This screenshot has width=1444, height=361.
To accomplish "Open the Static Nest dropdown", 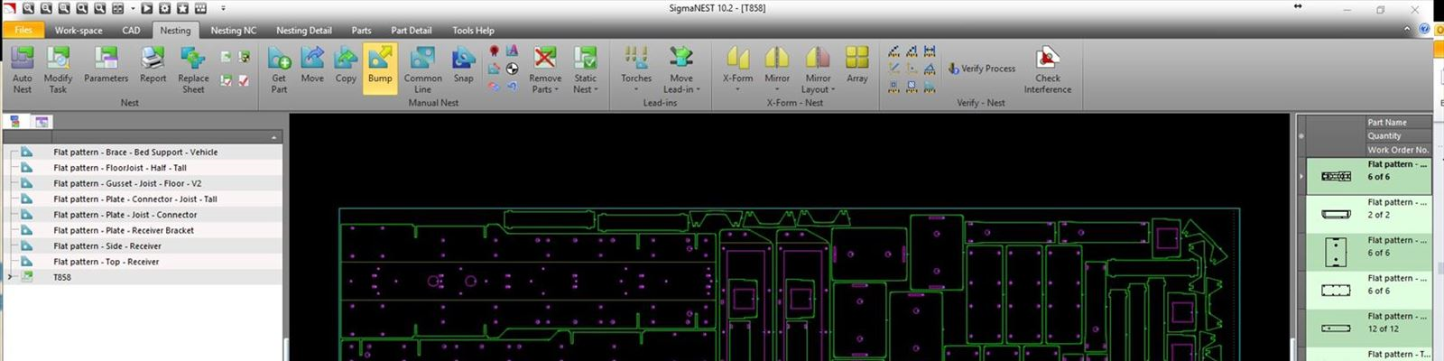I will 586,69.
